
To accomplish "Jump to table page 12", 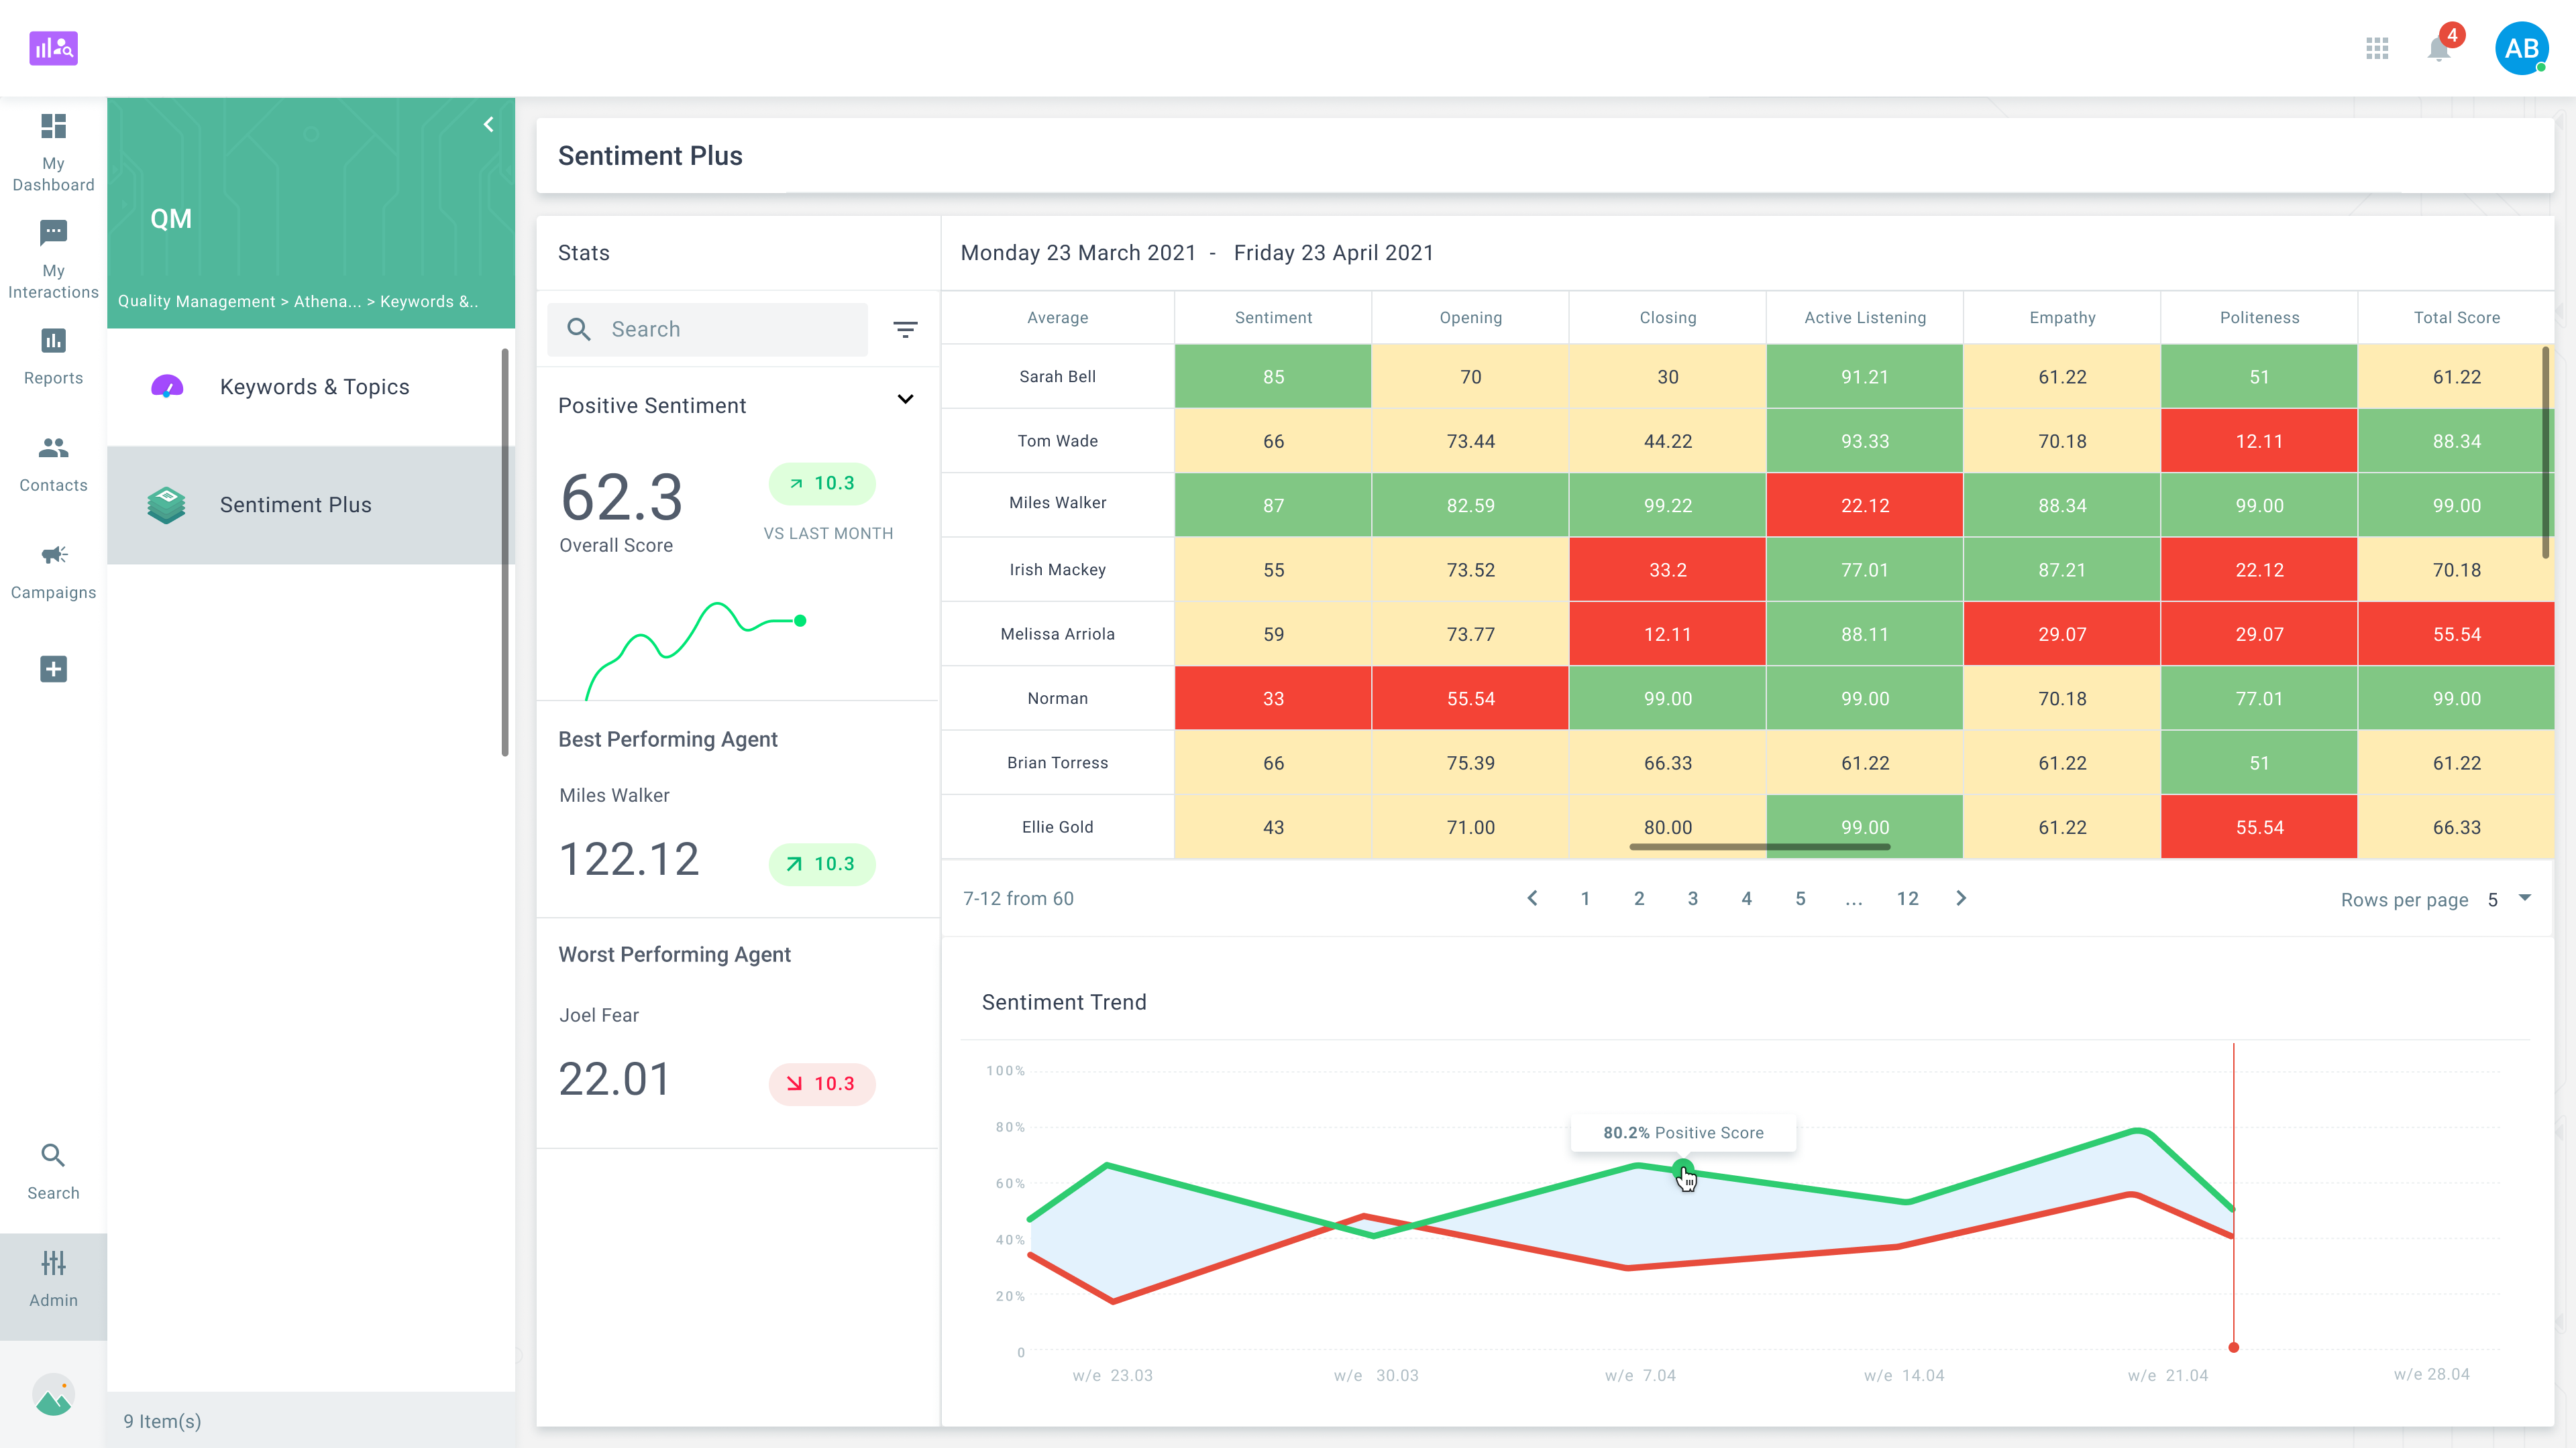I will (1908, 898).
